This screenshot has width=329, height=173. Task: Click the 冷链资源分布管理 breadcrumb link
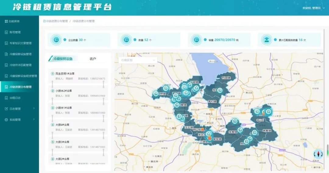(x=56, y=21)
